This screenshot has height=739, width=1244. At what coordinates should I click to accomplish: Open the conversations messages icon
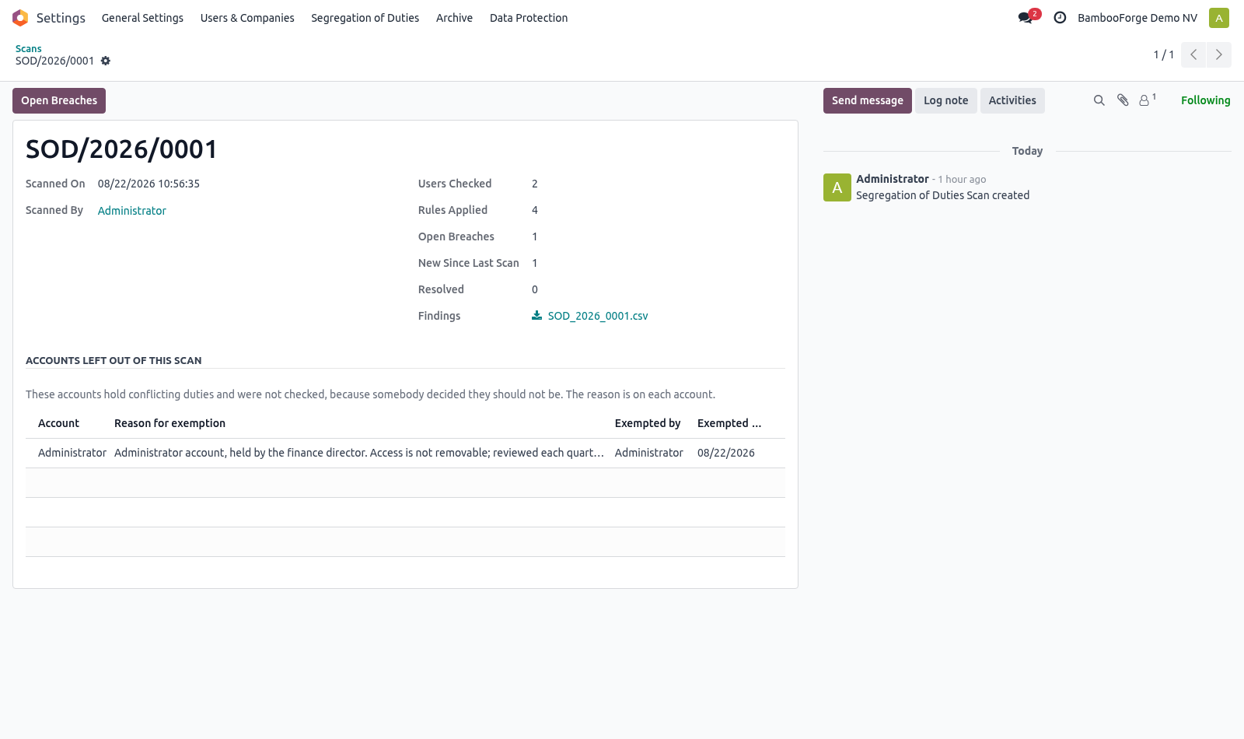1026,18
